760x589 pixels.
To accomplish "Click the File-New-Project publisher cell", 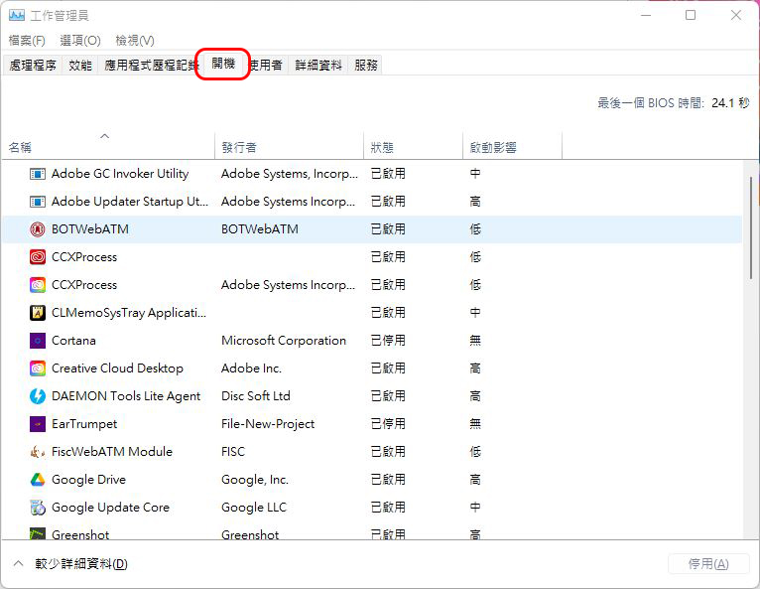I will (268, 424).
